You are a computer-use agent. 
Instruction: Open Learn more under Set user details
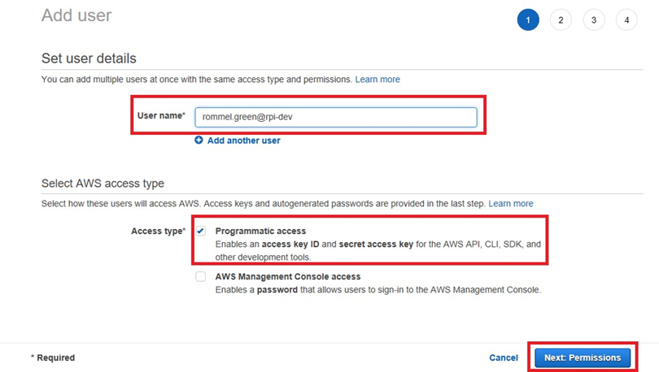(x=378, y=80)
